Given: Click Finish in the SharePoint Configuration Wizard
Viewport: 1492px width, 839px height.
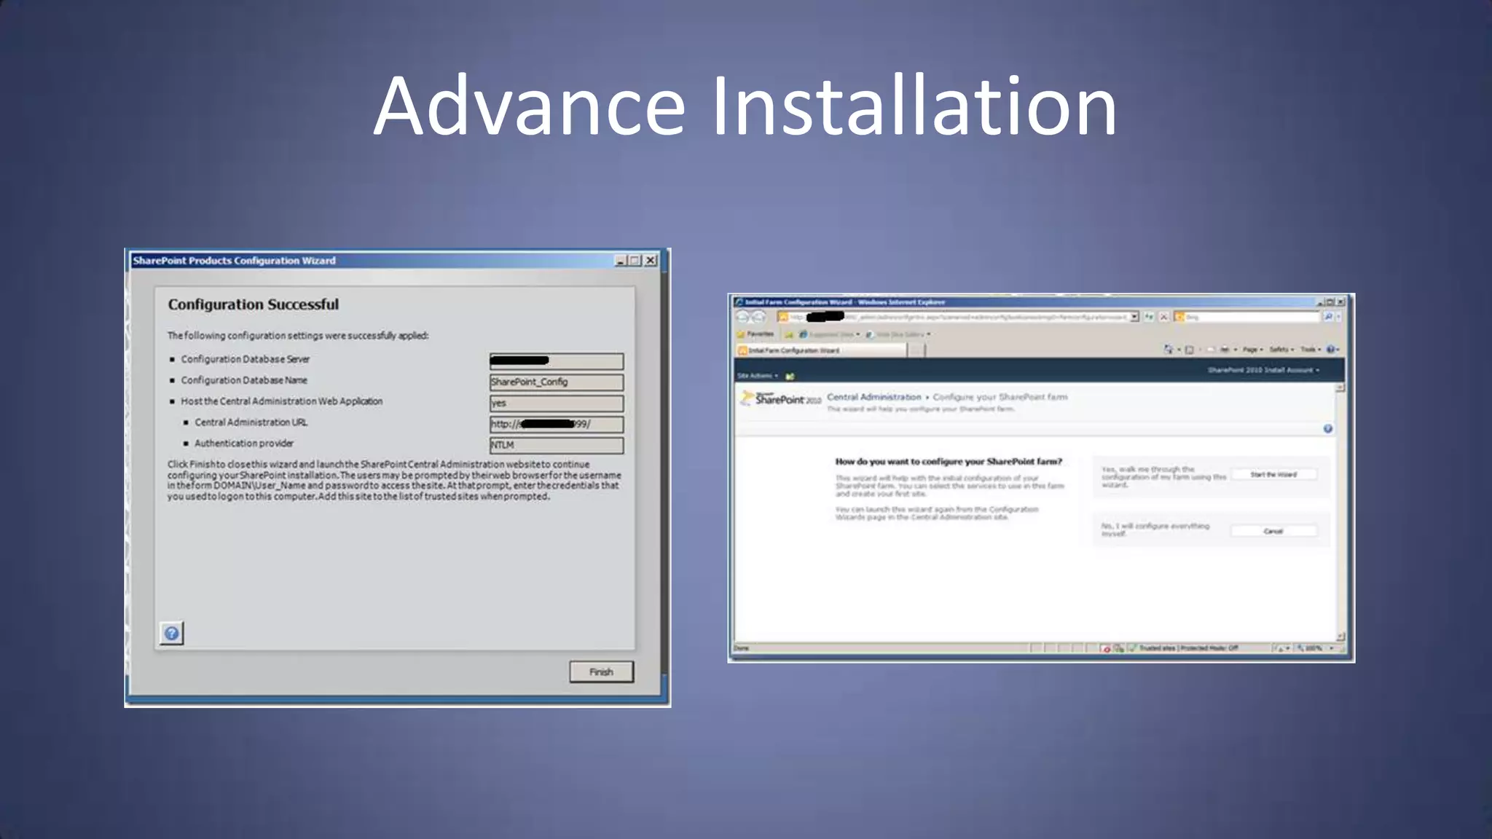Looking at the screenshot, I should click(x=601, y=671).
